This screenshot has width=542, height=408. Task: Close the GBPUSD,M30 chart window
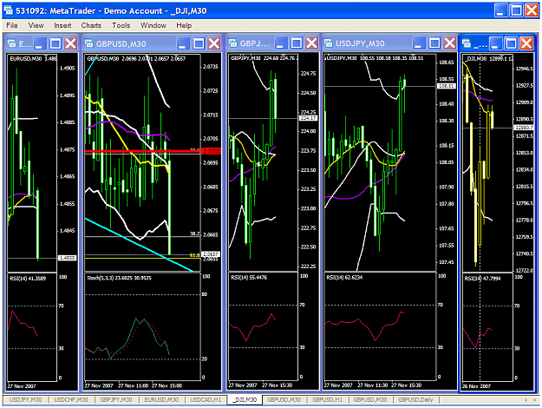coord(214,43)
